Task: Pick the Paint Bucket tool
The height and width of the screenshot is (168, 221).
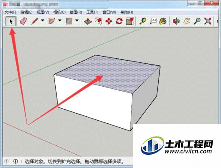Action: (163, 21)
